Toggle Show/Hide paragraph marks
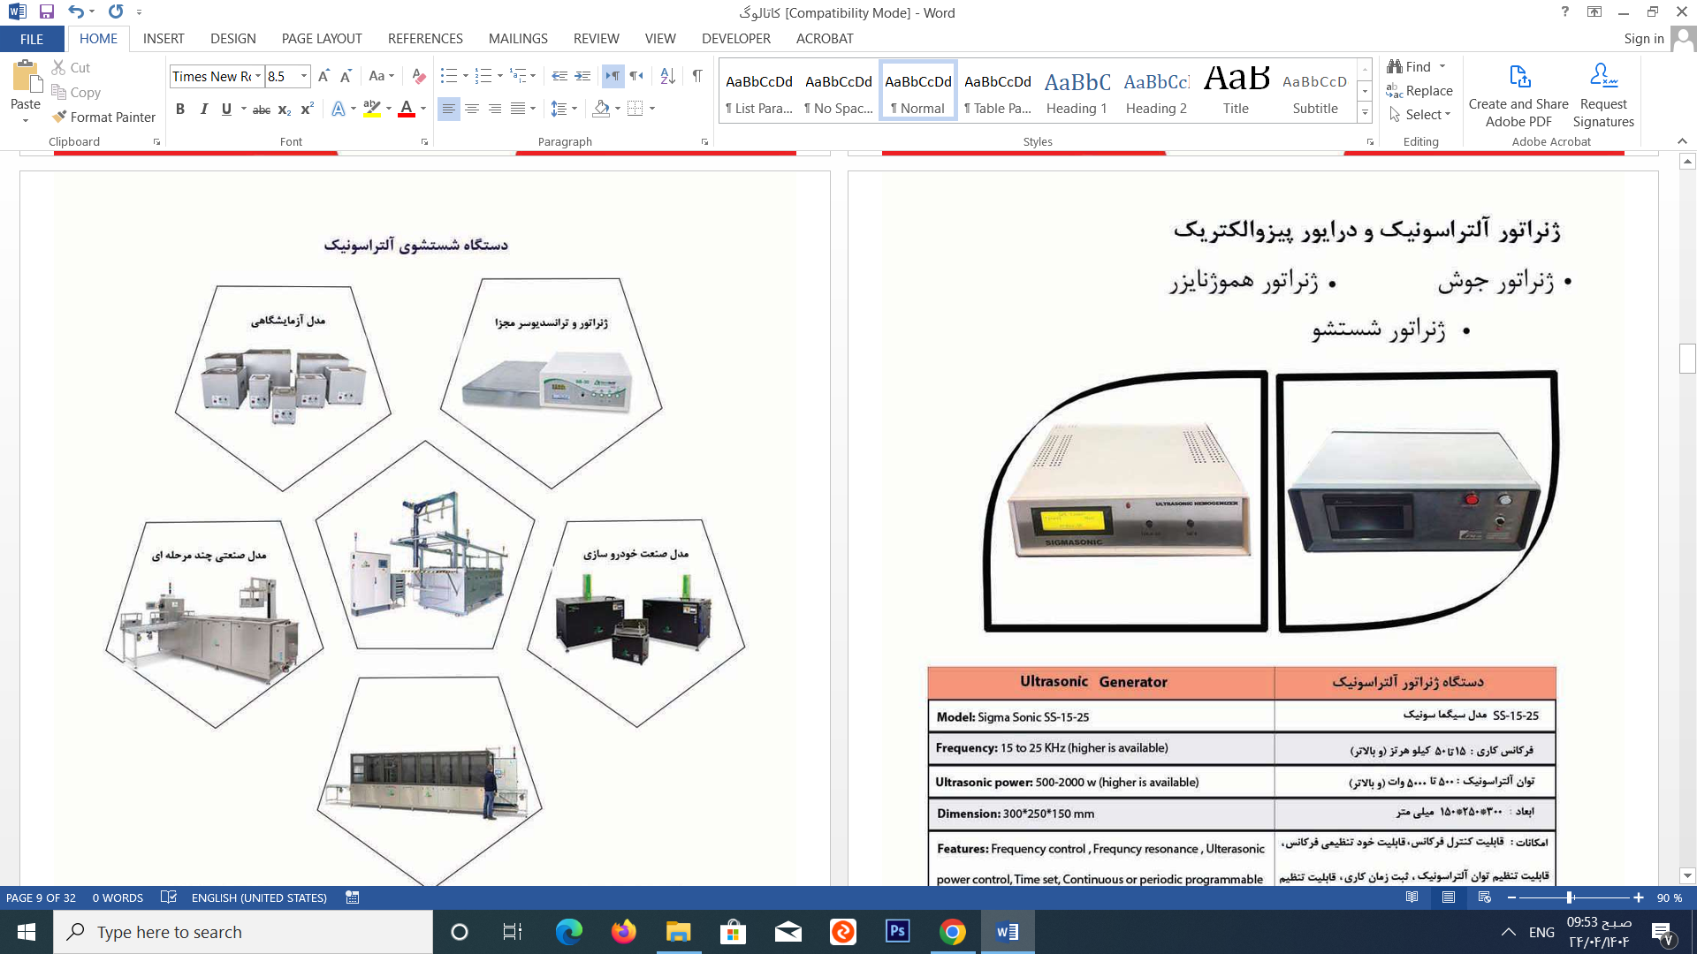1697x954 pixels. [x=697, y=76]
